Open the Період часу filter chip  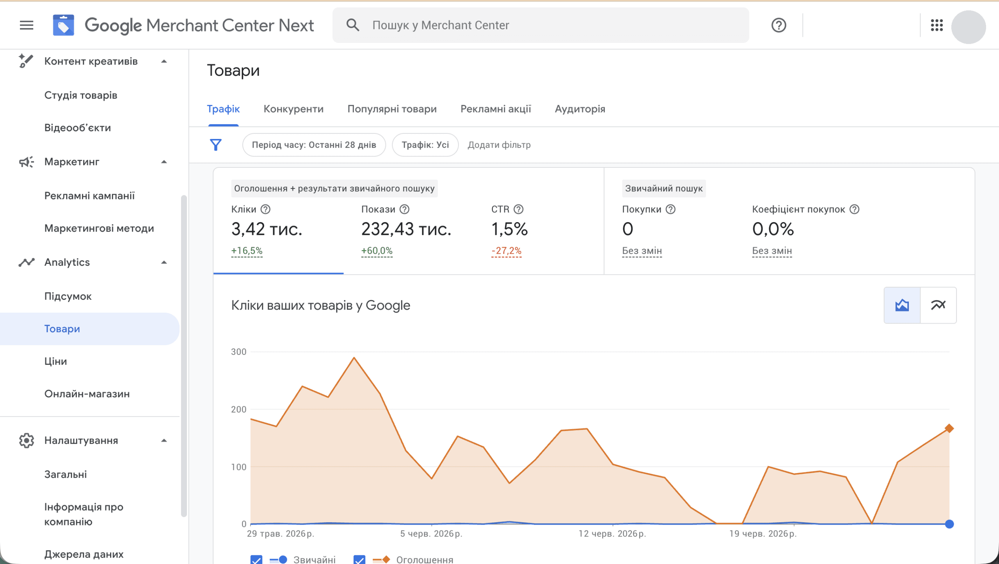click(314, 145)
